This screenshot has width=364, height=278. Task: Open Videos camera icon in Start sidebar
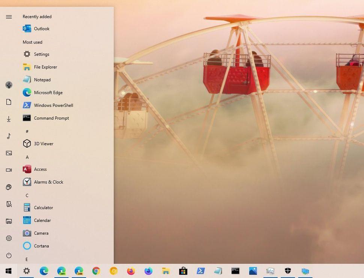click(x=9, y=170)
